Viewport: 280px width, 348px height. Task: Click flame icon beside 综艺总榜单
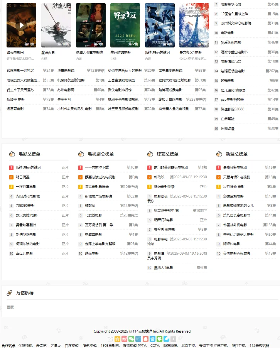click(x=150, y=154)
